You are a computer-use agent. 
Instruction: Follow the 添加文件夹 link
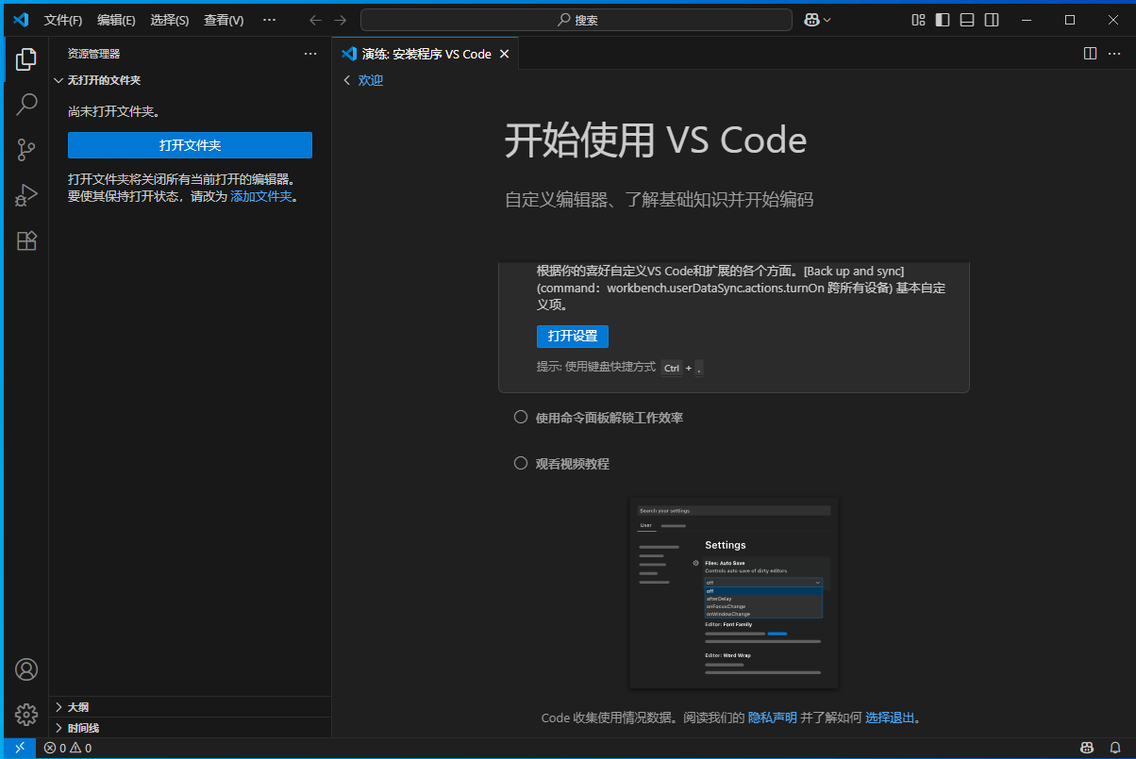click(261, 196)
